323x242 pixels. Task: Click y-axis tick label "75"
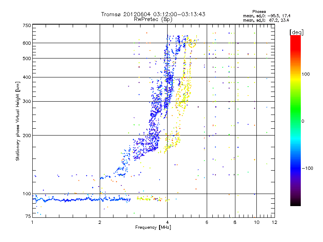point(28,216)
